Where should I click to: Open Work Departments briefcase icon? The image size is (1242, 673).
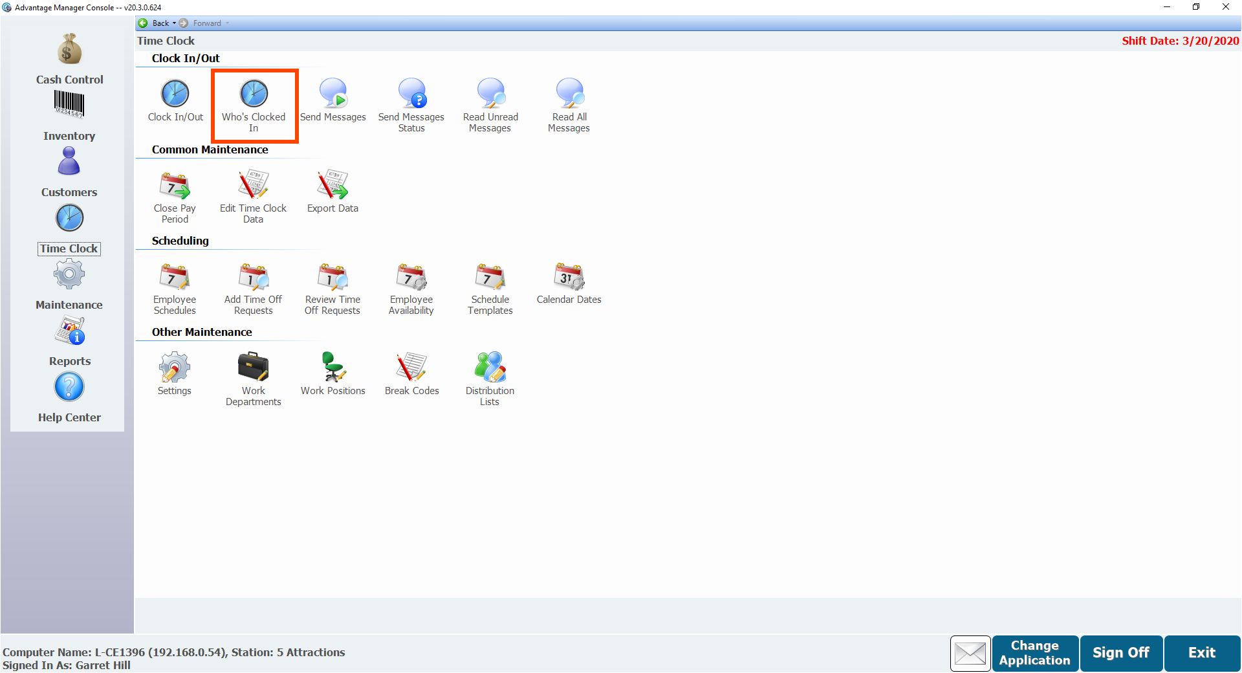tap(254, 368)
